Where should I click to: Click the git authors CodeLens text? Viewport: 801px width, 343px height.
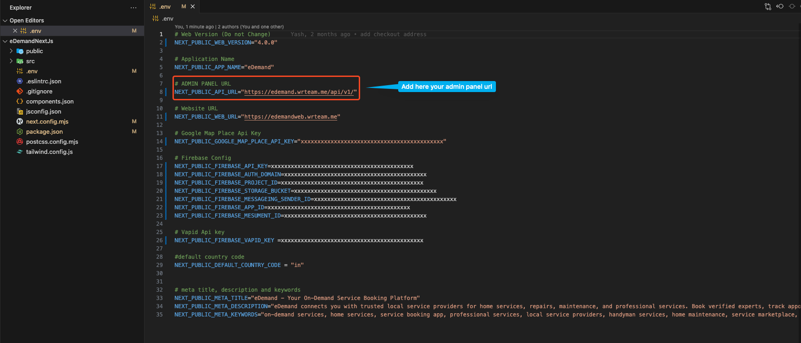click(229, 27)
